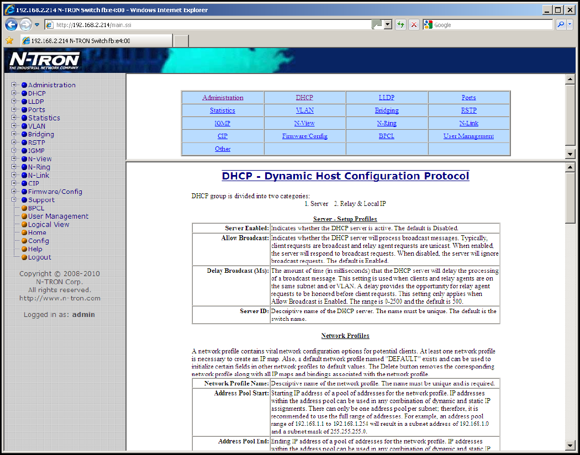Select Logical View in the sidebar

point(49,224)
